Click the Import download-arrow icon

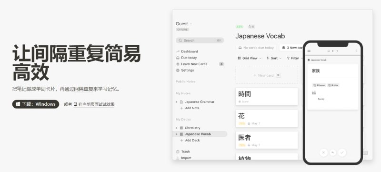click(178, 158)
